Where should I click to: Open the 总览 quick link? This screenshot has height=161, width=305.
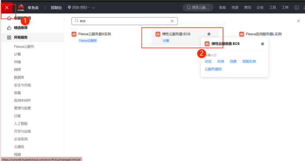click(x=208, y=62)
